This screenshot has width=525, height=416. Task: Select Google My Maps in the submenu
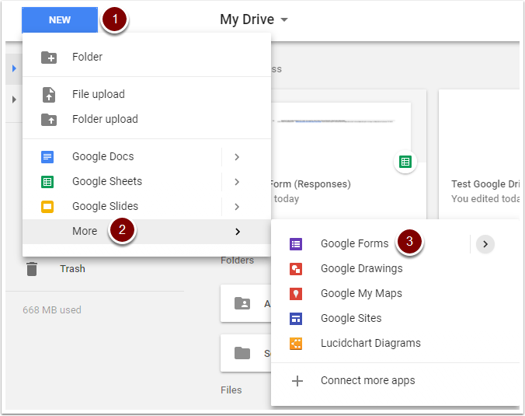(361, 293)
